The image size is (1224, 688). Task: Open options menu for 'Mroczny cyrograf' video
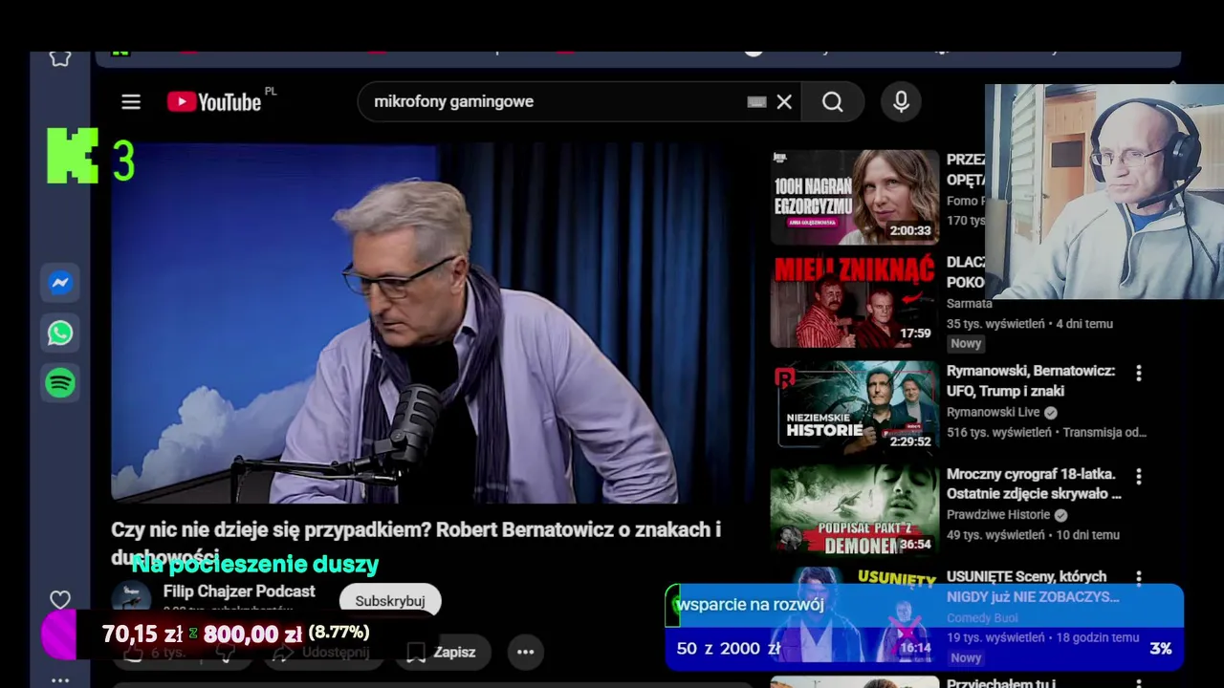point(1138,476)
